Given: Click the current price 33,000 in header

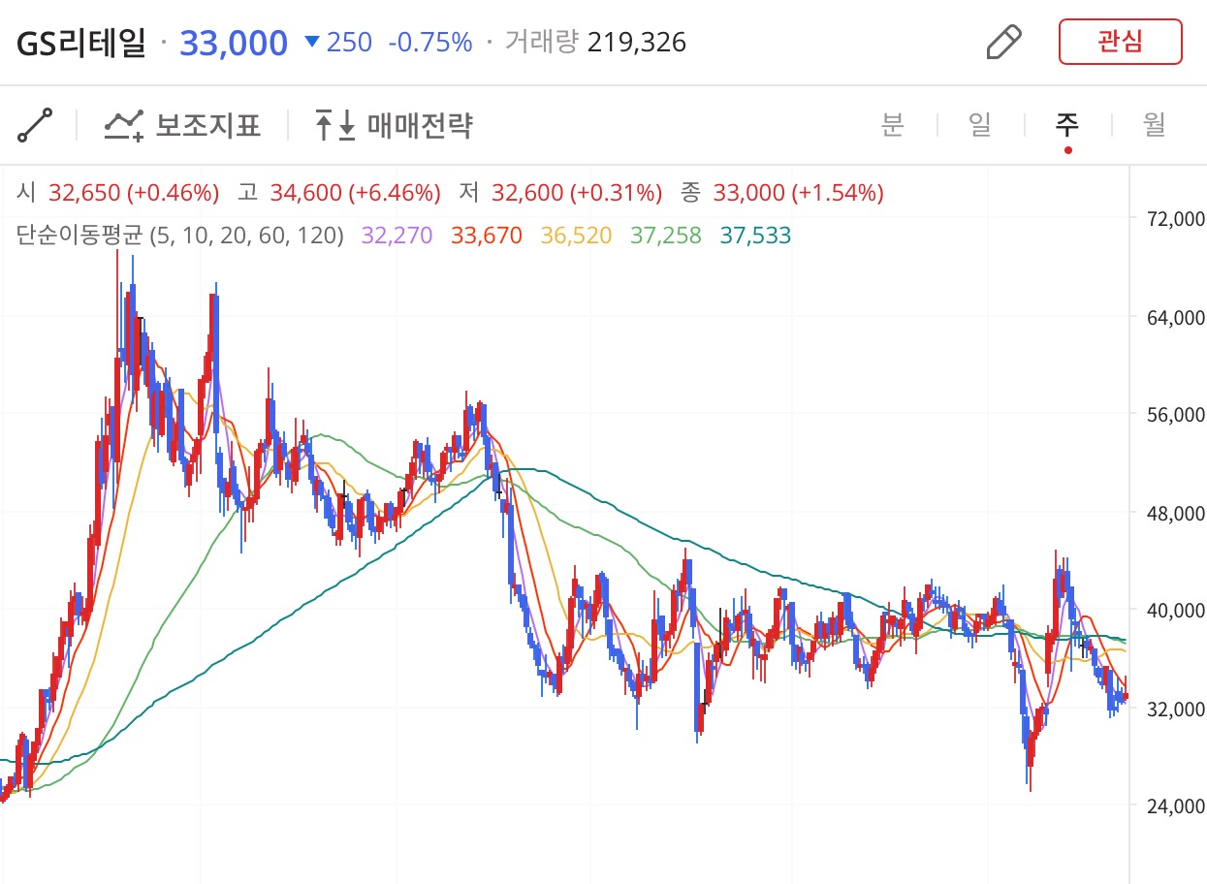Looking at the screenshot, I should coord(234,43).
